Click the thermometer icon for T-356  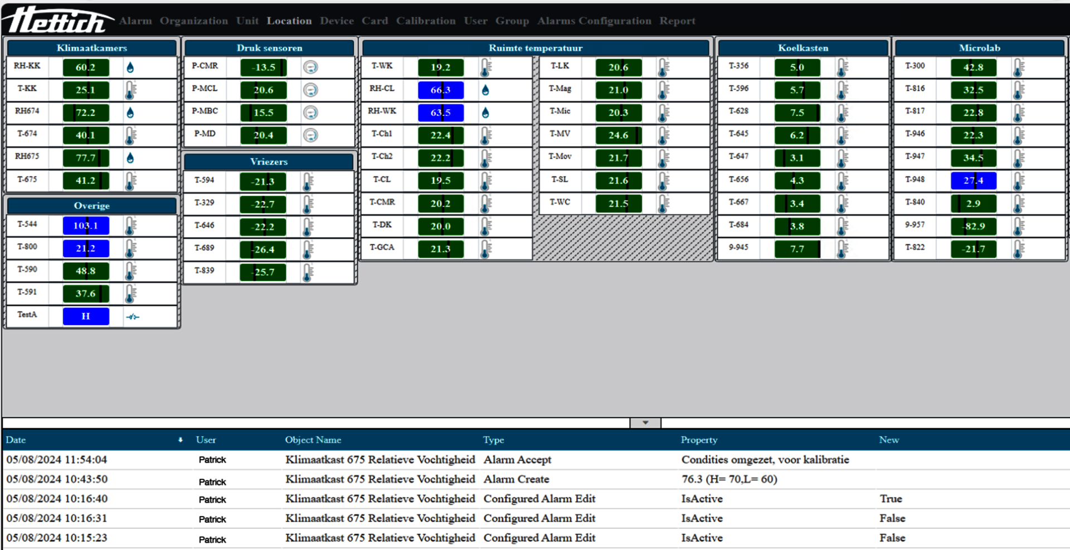(842, 67)
